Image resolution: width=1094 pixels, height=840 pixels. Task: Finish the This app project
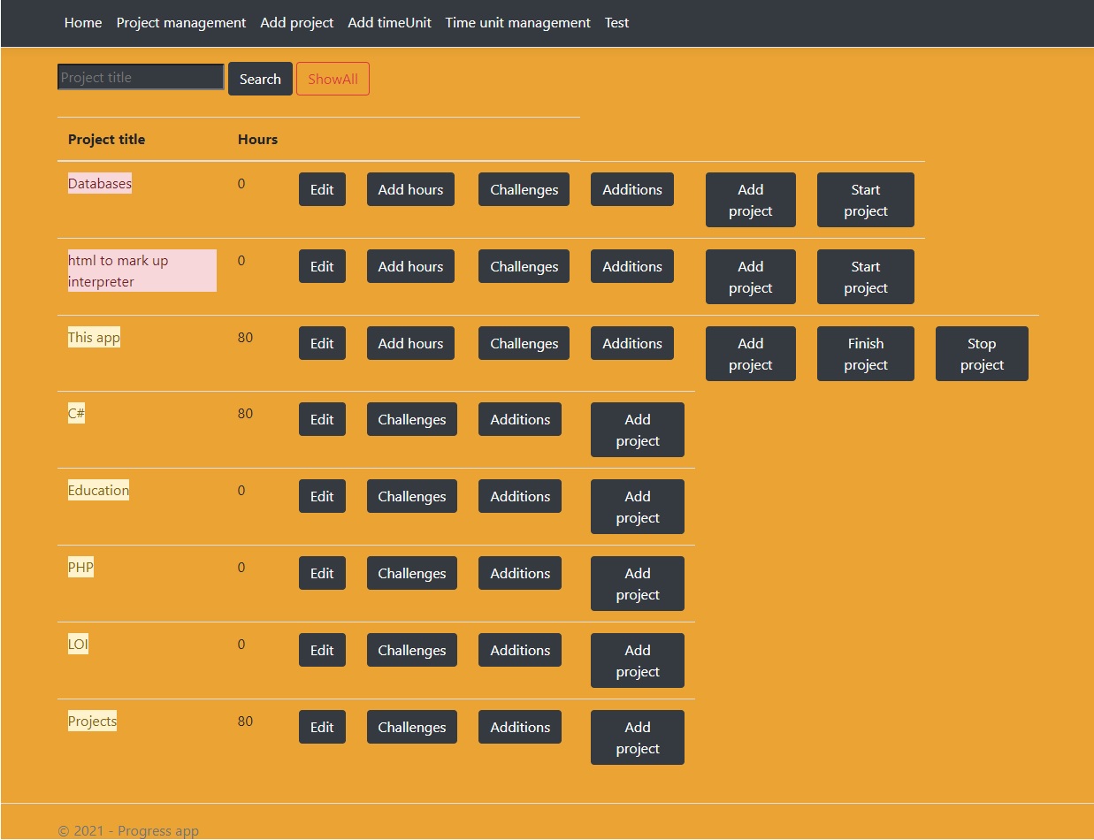[x=865, y=354]
